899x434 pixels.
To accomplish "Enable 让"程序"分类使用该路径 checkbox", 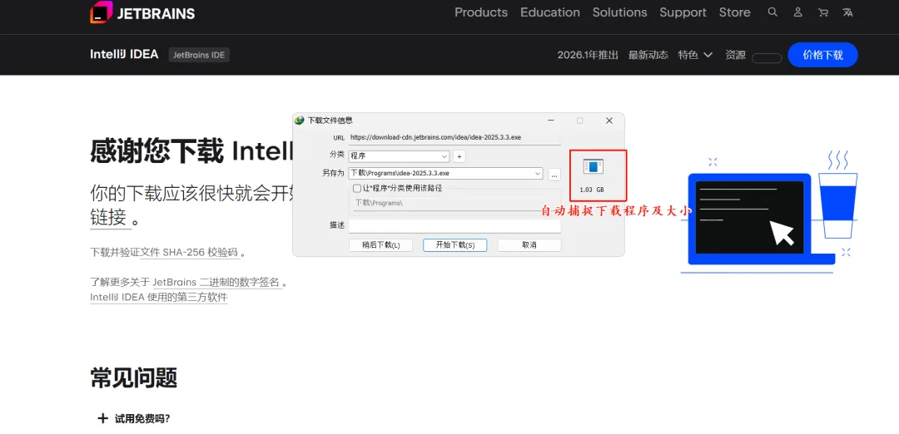I will pyautogui.click(x=356, y=188).
